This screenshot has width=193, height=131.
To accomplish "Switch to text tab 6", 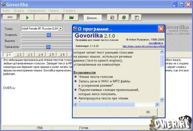I will pyautogui.click(x=62, y=55).
